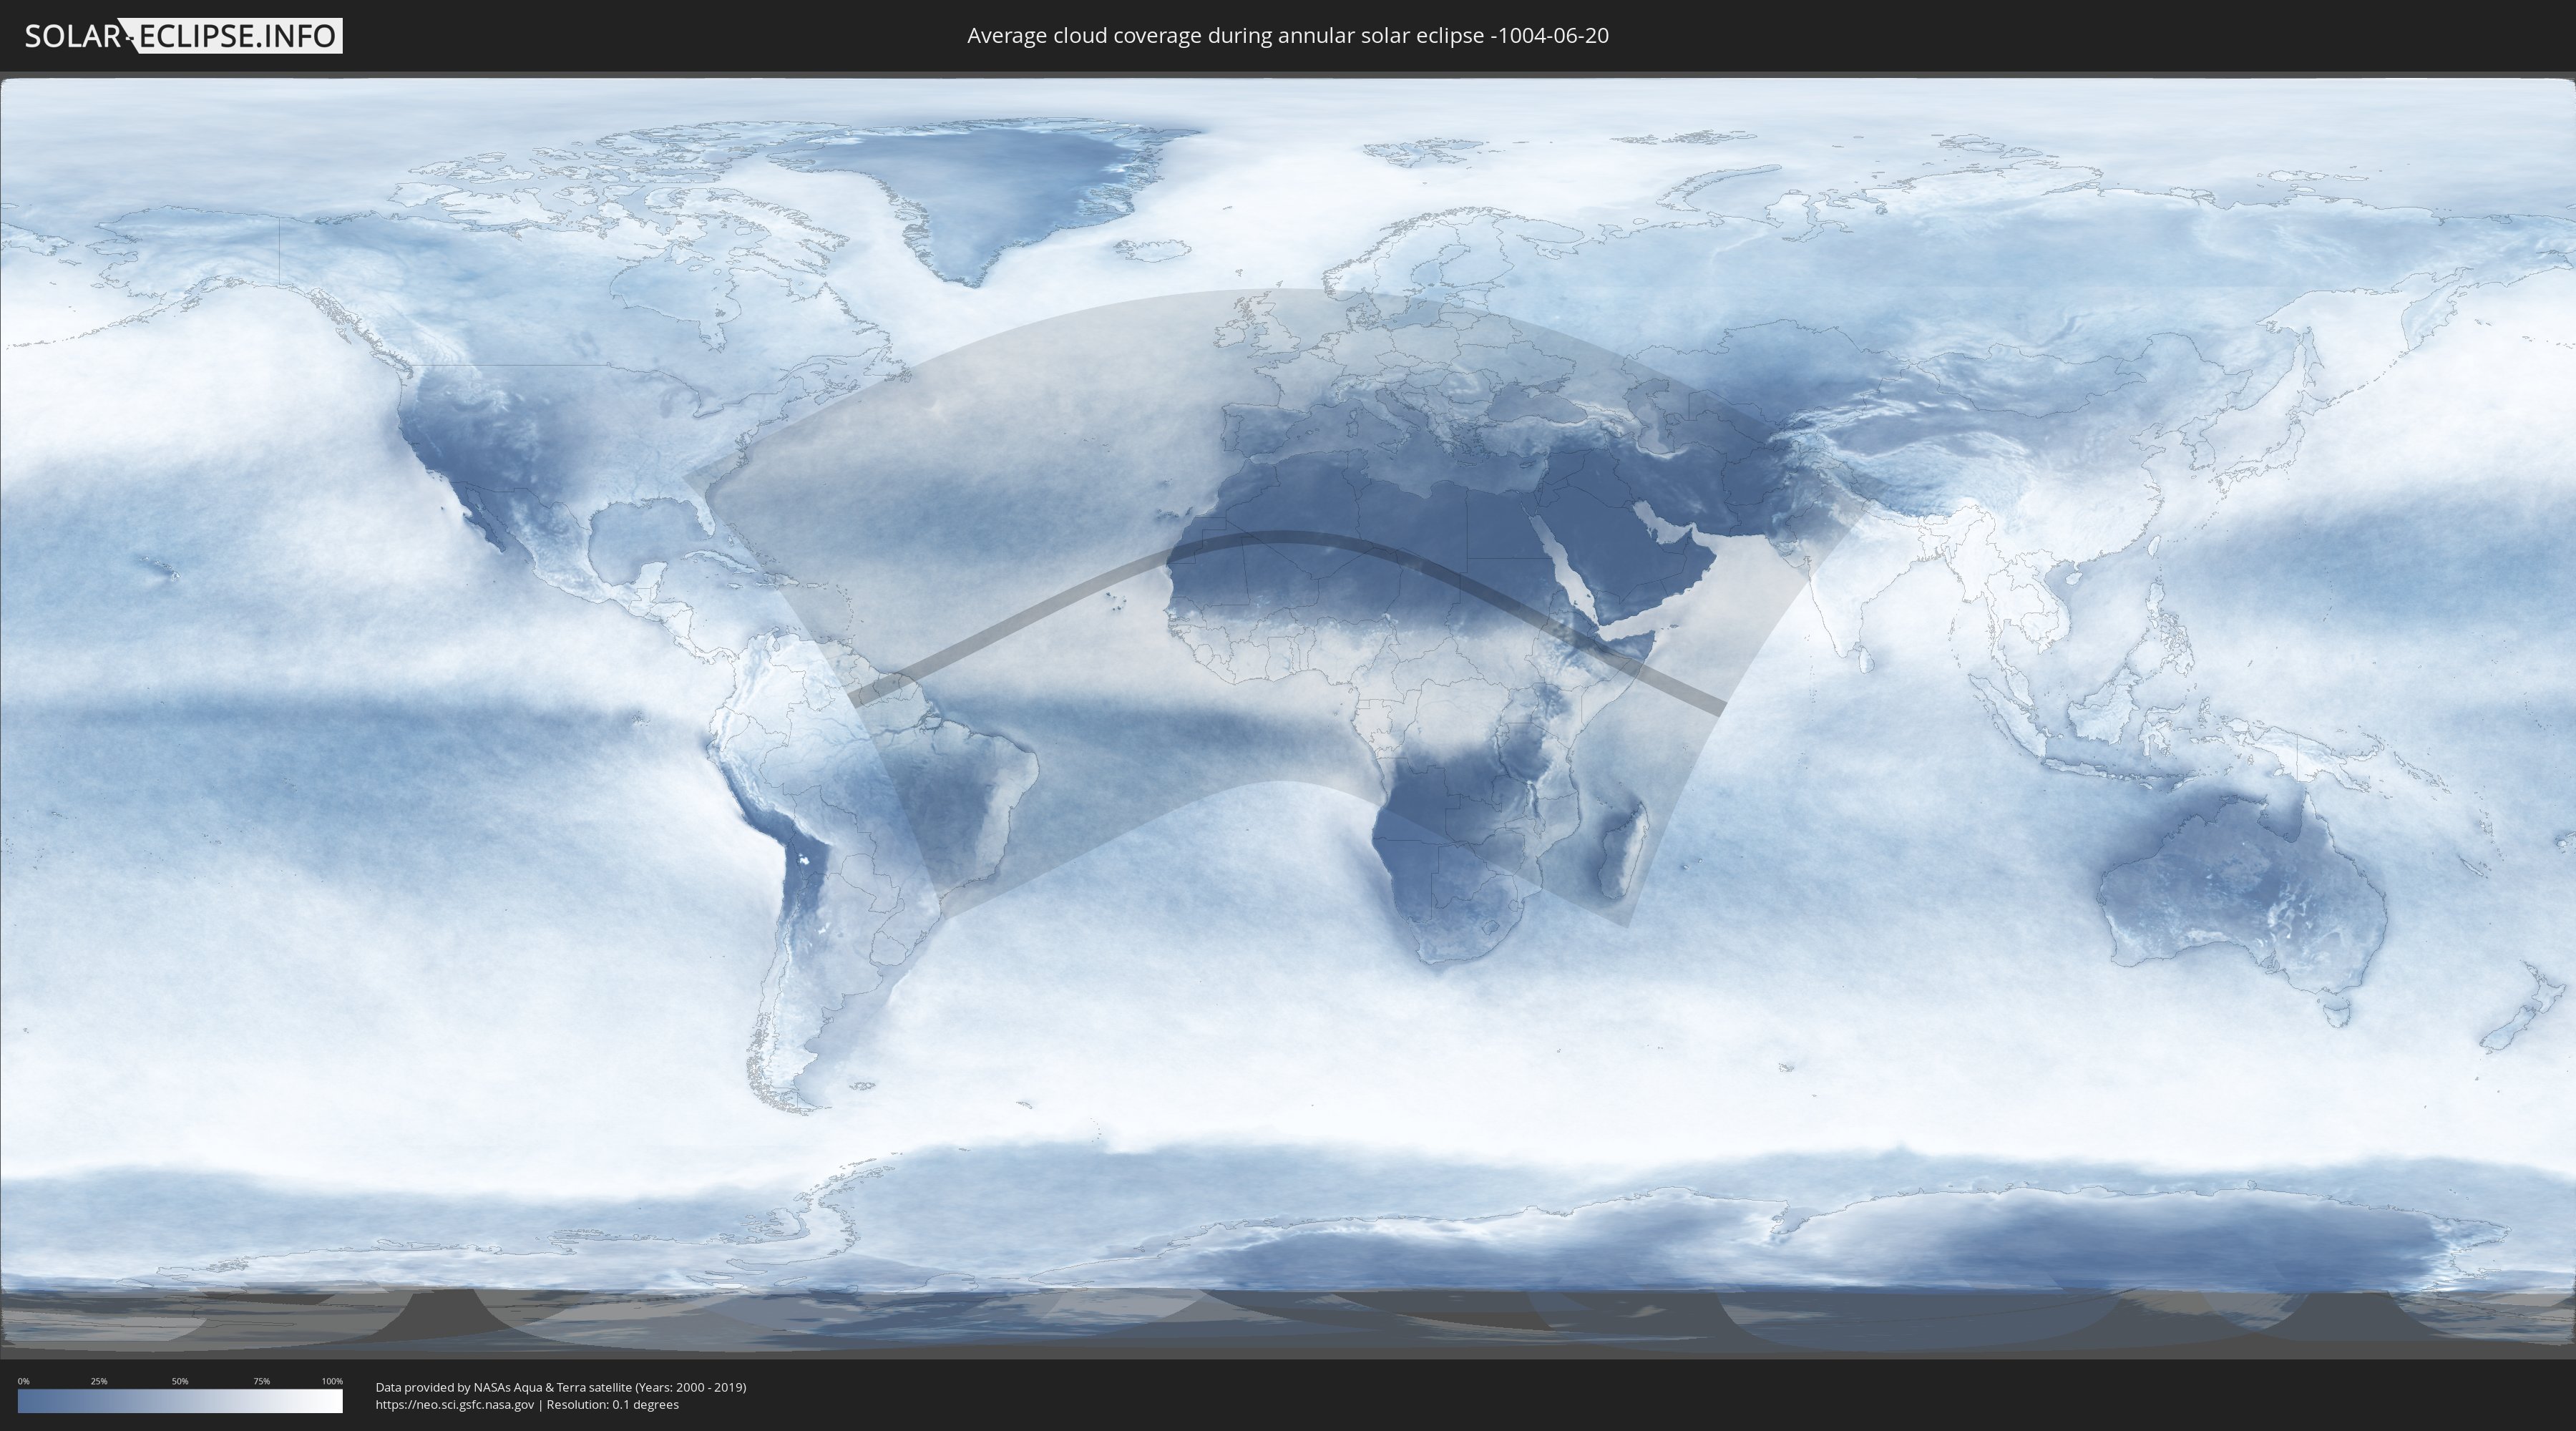Click the 100% legend label
Viewport: 2576px width, 1431px height.
coord(332,1381)
